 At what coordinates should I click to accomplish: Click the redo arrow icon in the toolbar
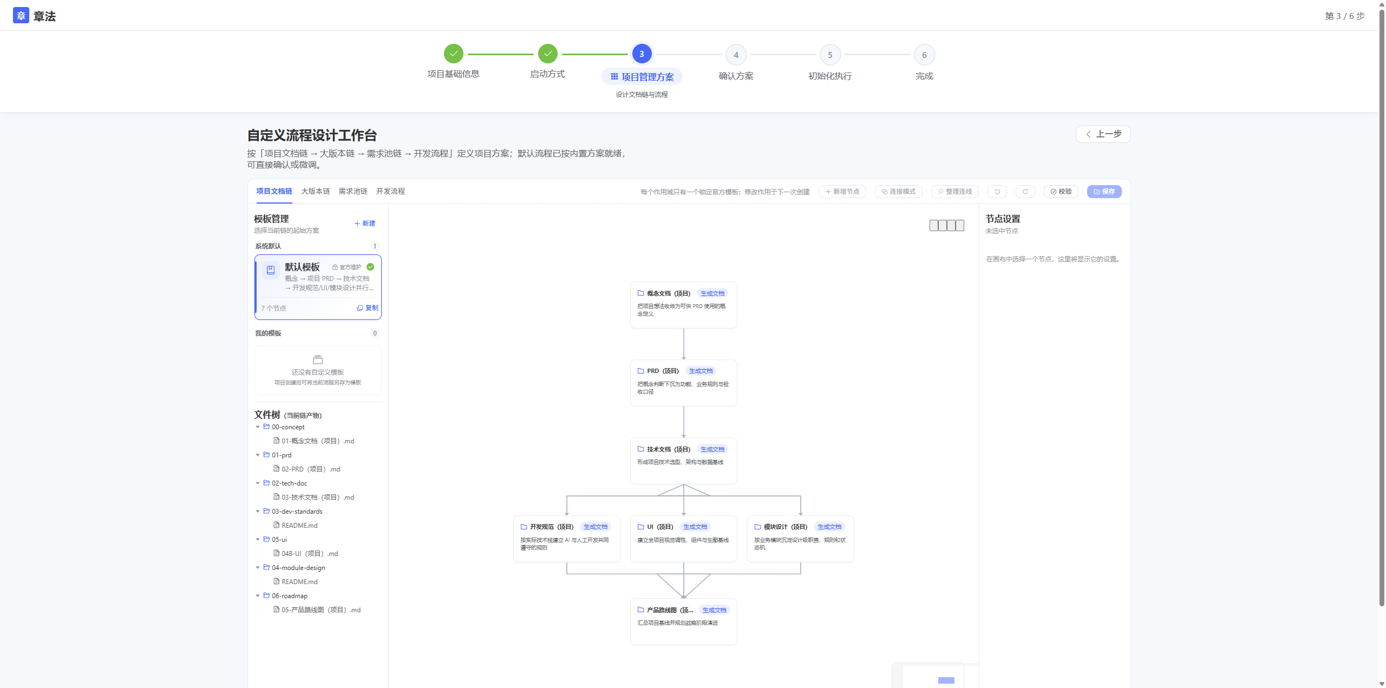click(x=1025, y=192)
